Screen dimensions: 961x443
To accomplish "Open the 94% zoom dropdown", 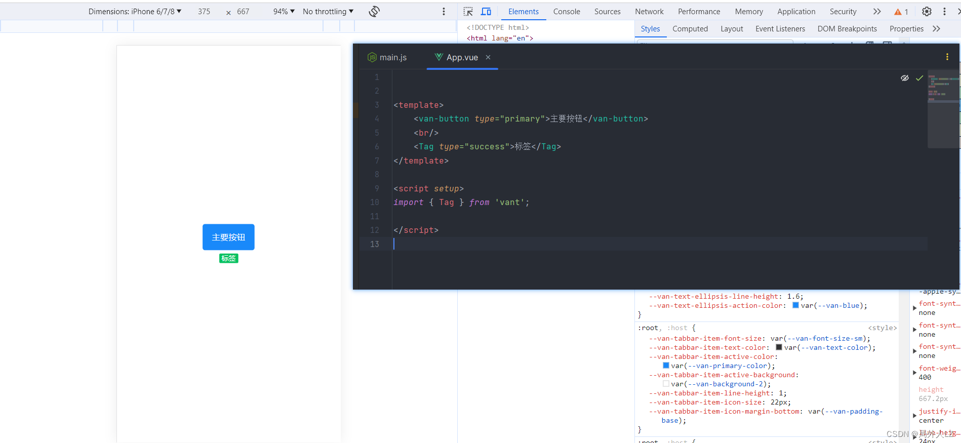I will 284,11.
